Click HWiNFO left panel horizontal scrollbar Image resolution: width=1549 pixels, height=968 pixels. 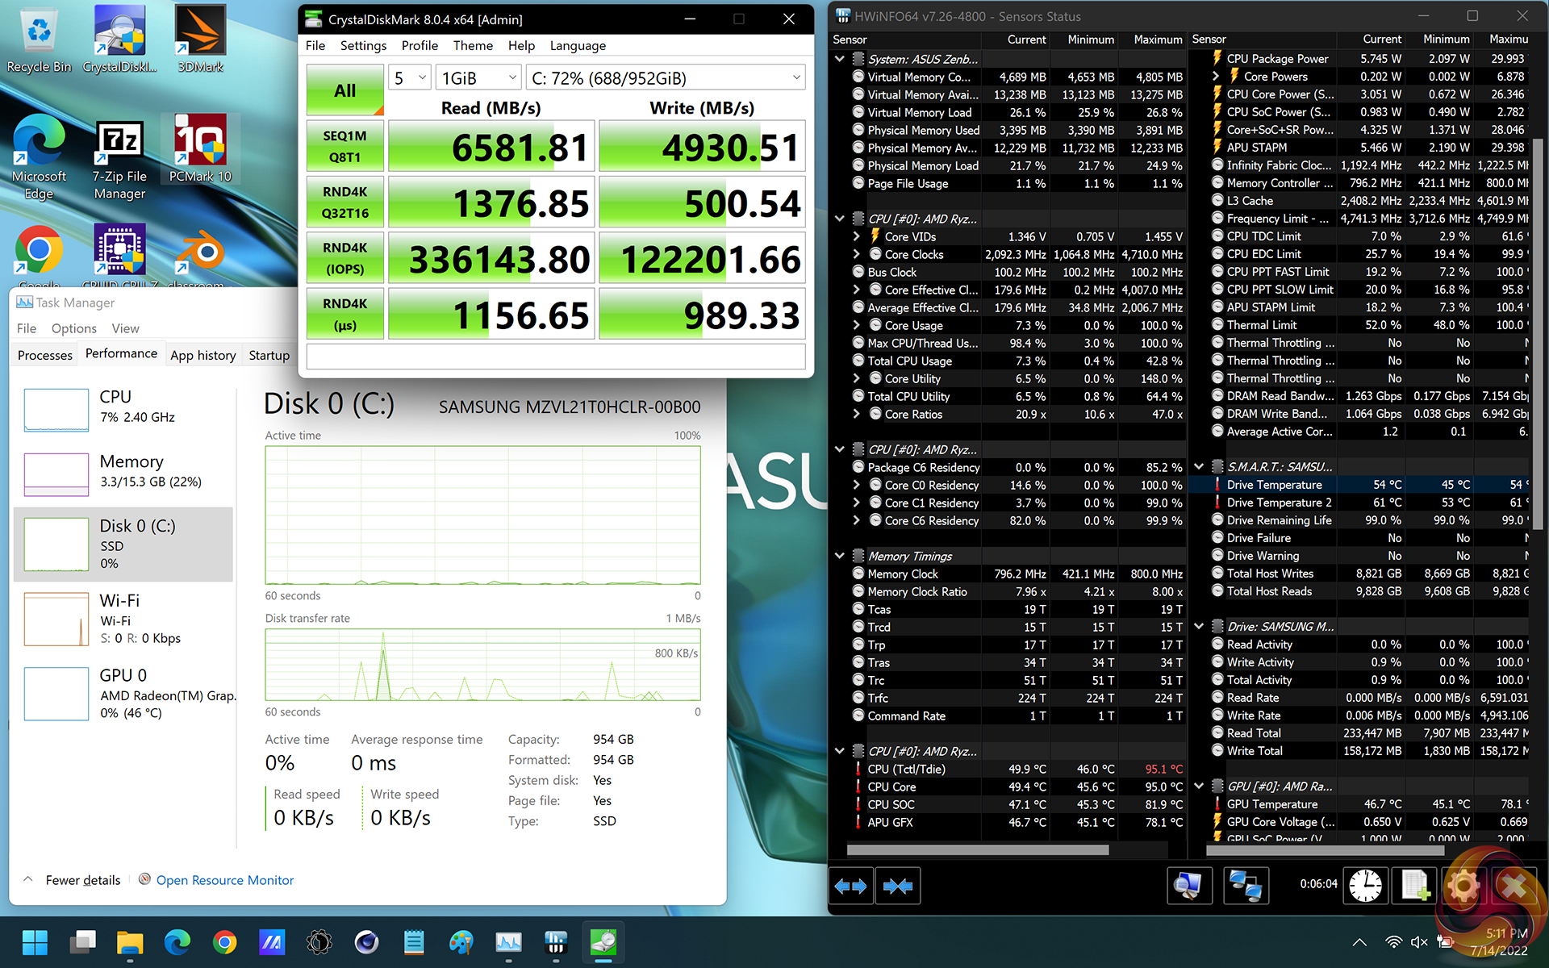976,849
